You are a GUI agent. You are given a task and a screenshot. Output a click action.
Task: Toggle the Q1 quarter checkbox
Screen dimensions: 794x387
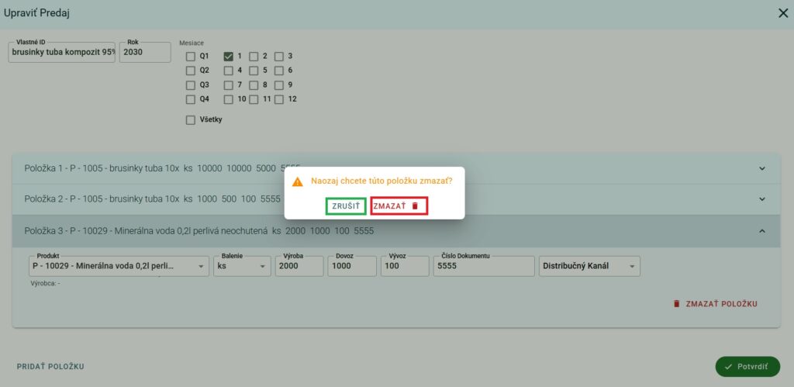191,57
